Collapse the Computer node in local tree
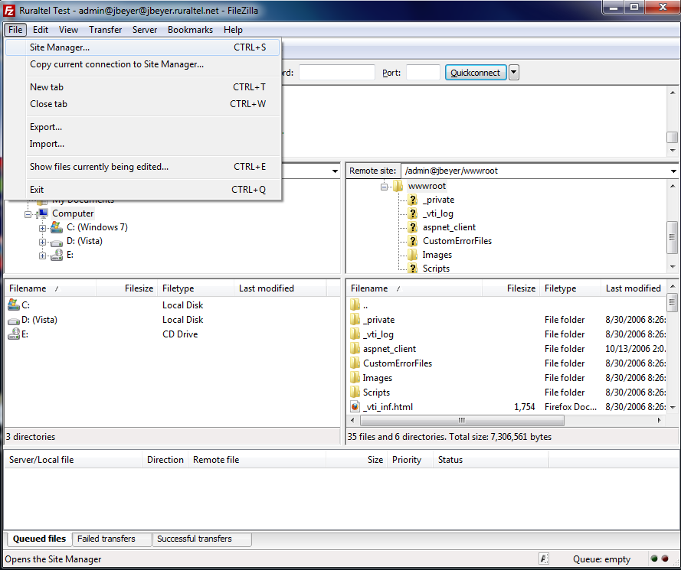This screenshot has width=681, height=570. tap(28, 214)
